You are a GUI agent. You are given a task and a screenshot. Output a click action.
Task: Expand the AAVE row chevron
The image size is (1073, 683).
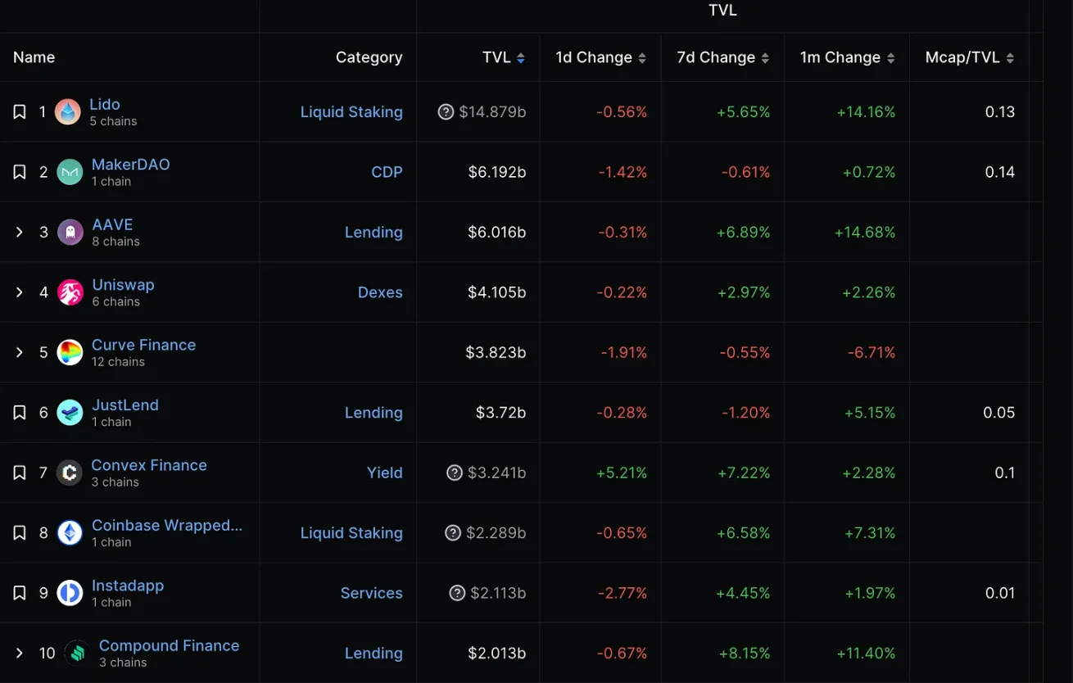click(20, 233)
